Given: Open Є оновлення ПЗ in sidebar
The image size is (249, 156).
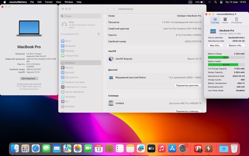Looking at the screenshot, I should point(81,34).
